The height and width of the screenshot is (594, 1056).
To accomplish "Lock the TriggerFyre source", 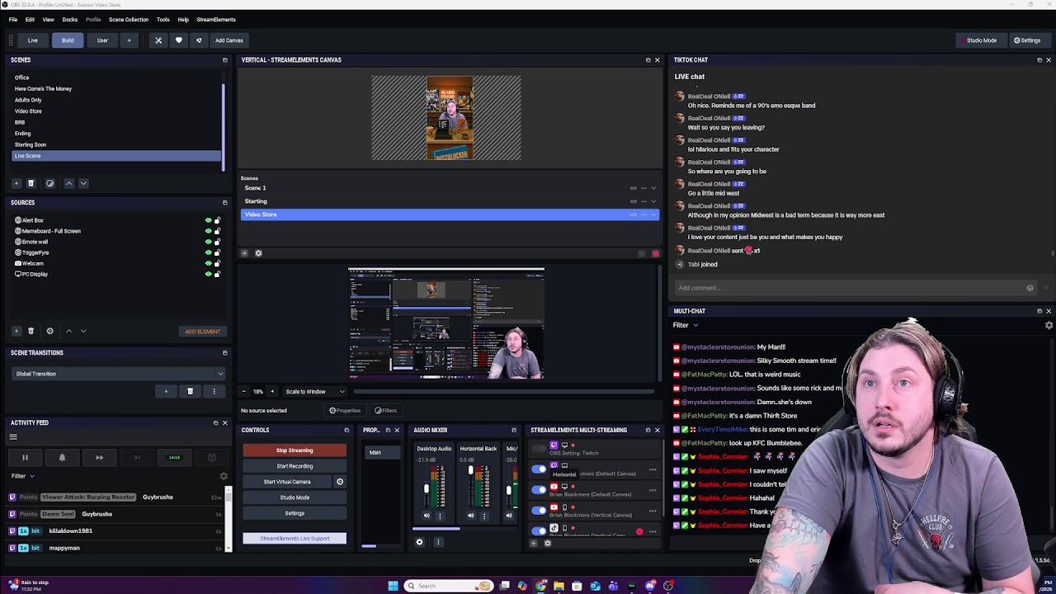I will [218, 252].
